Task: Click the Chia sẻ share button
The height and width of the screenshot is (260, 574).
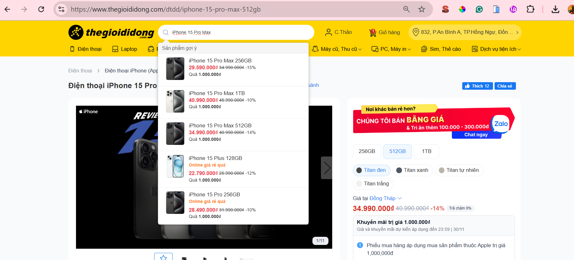Action: 505,86
